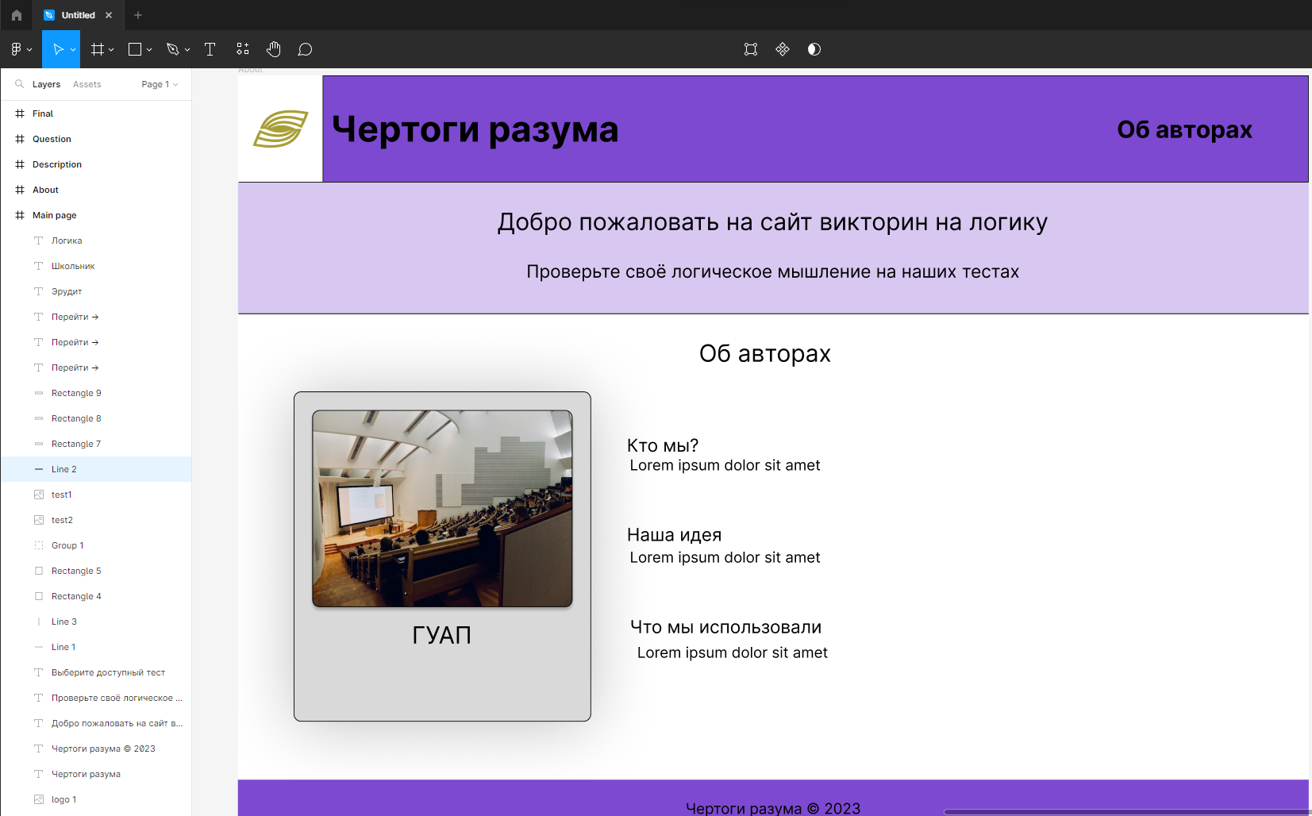Click the rectangle icon beside Rectangle 5
This screenshot has height=816, width=1312.
click(x=39, y=571)
